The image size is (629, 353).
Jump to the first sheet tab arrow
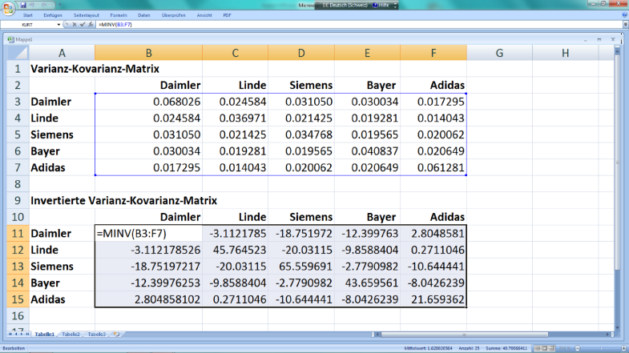tap(10, 334)
